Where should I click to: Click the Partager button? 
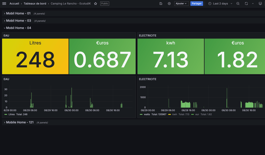(x=197, y=3)
